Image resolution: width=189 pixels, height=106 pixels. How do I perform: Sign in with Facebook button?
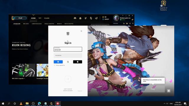coord(58,62)
